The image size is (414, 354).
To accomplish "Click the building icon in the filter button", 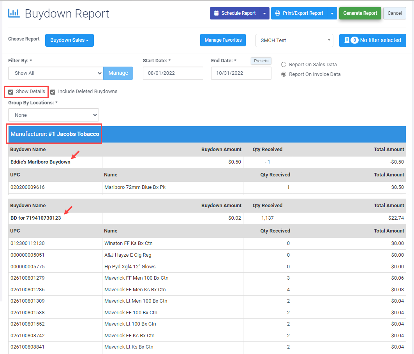I will click(x=347, y=40).
